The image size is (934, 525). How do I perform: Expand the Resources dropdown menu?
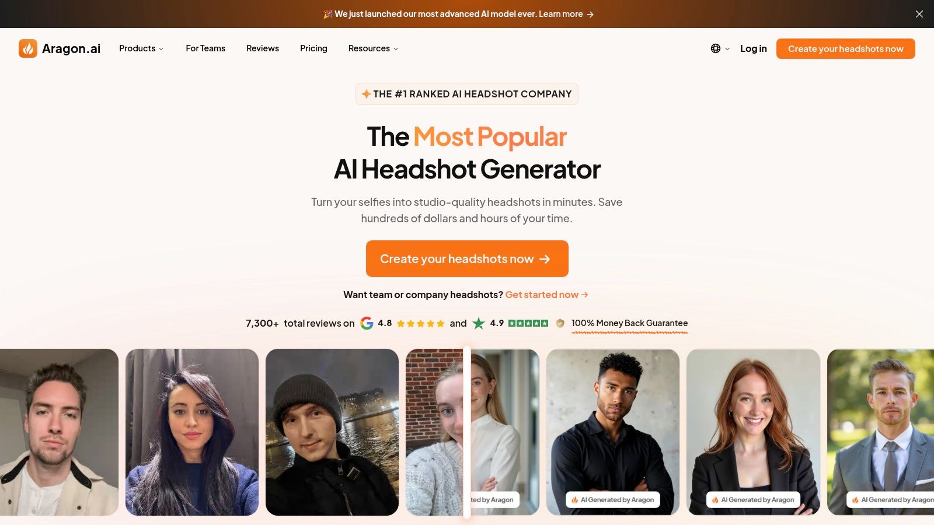click(374, 48)
